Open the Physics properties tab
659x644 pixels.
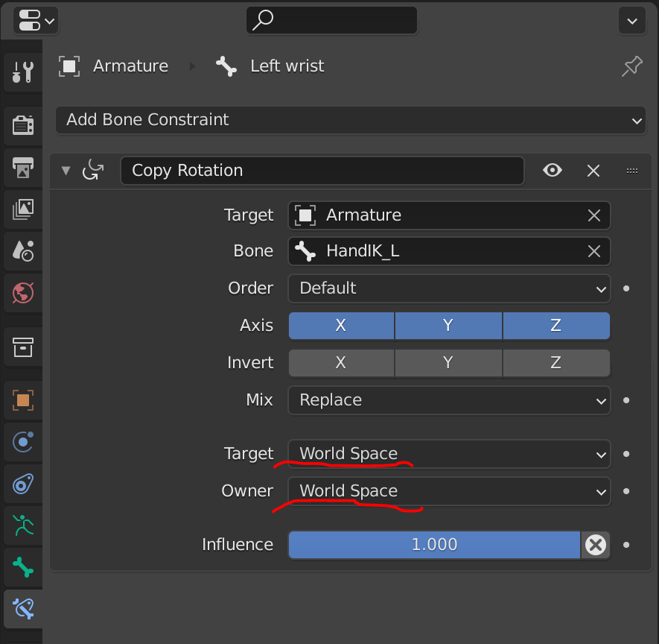pos(22,442)
